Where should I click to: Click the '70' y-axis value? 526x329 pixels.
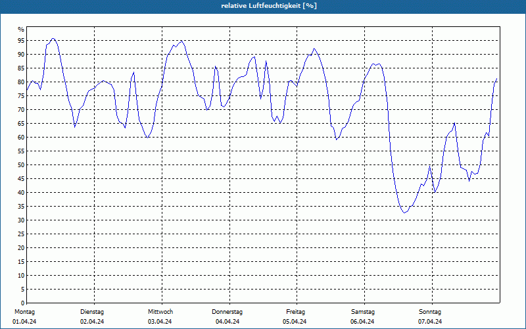pos(21,110)
